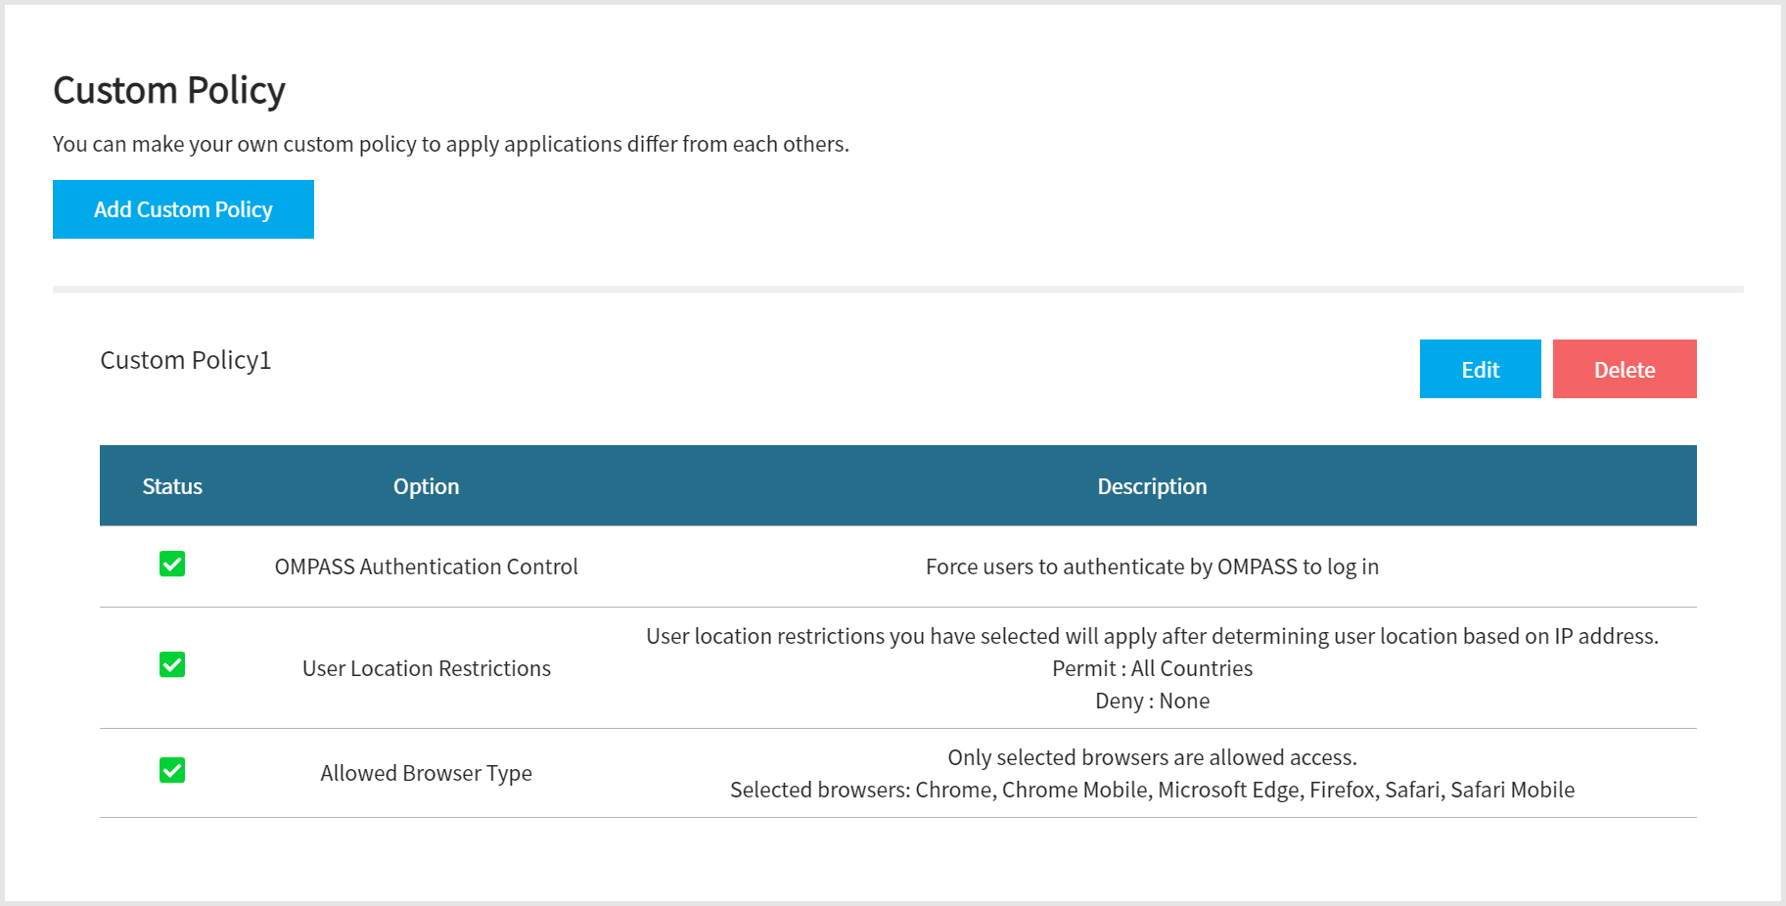Select the Allowed Browser Type option text
1786x906 pixels.
(x=426, y=773)
